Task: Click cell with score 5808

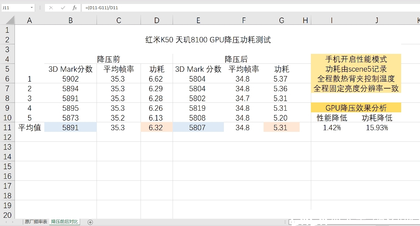Action: (x=198, y=118)
